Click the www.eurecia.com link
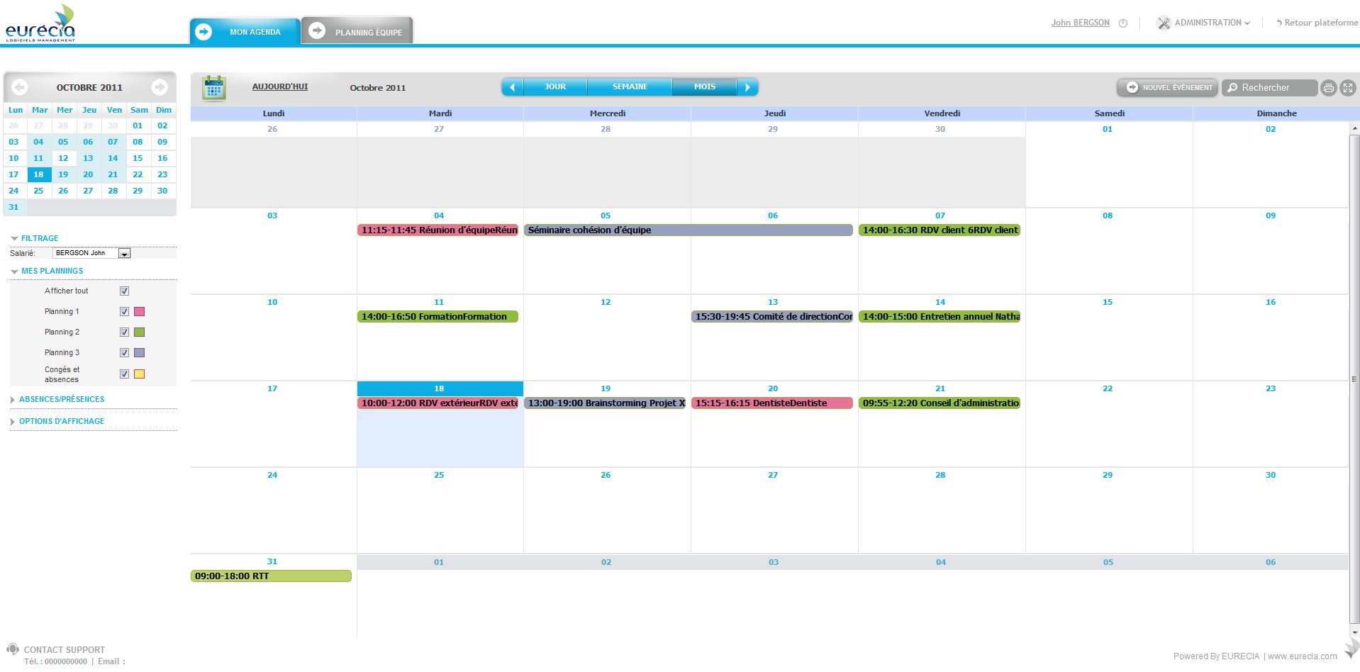The image size is (1360, 672). (x=1302, y=656)
